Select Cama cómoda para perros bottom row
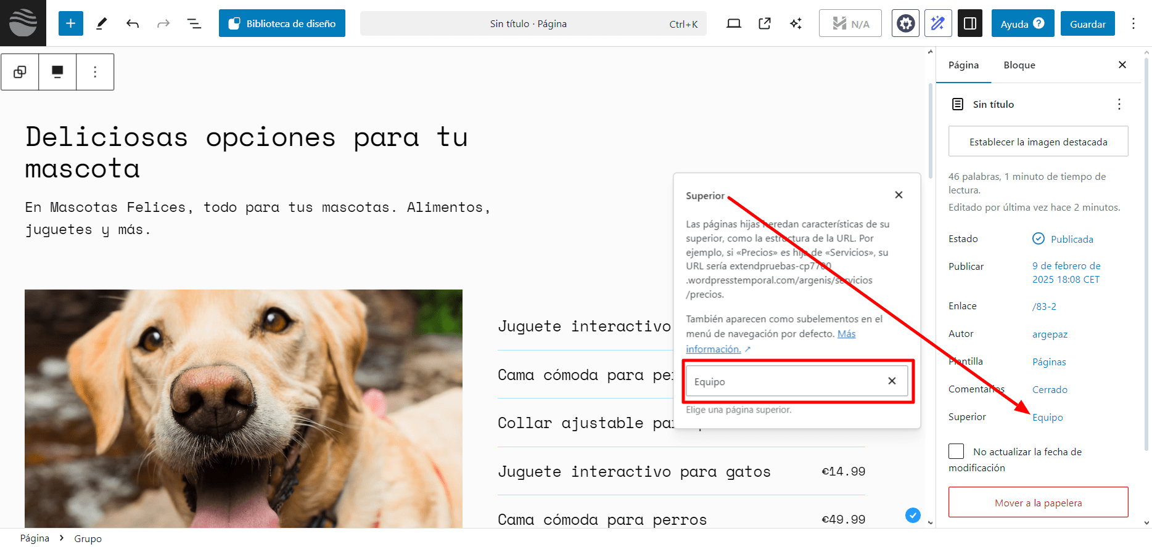This screenshot has width=1152, height=547. [602, 519]
